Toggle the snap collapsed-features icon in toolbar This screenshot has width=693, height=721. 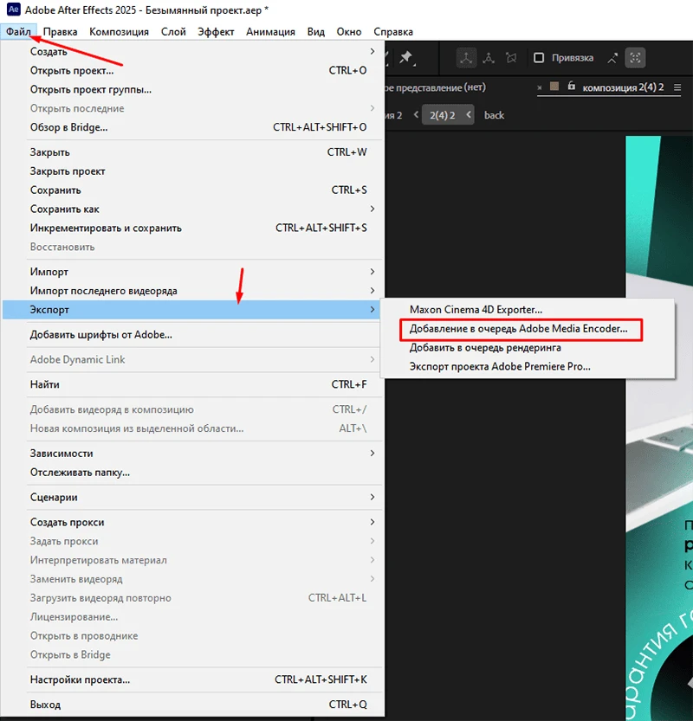coord(635,58)
